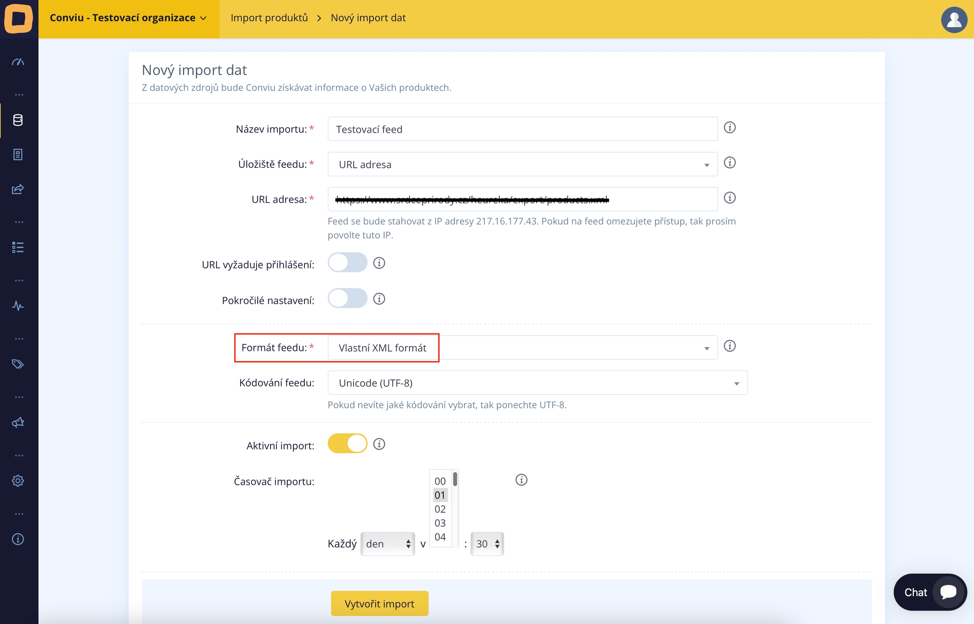Click the Vytvořit import button
The image size is (974, 624).
(379, 604)
